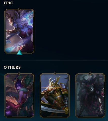Select the blue-skinned white-haired Epic skin card
108x121 pixels.
[19, 31]
